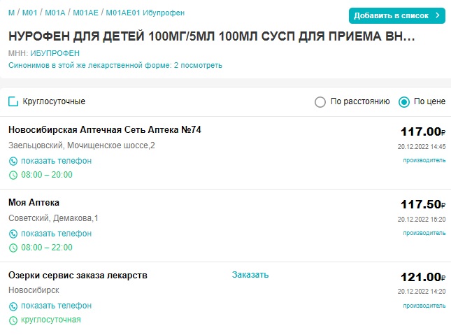Click phone icon in Аптека №74 row
The image size is (451, 335).
pos(13,161)
